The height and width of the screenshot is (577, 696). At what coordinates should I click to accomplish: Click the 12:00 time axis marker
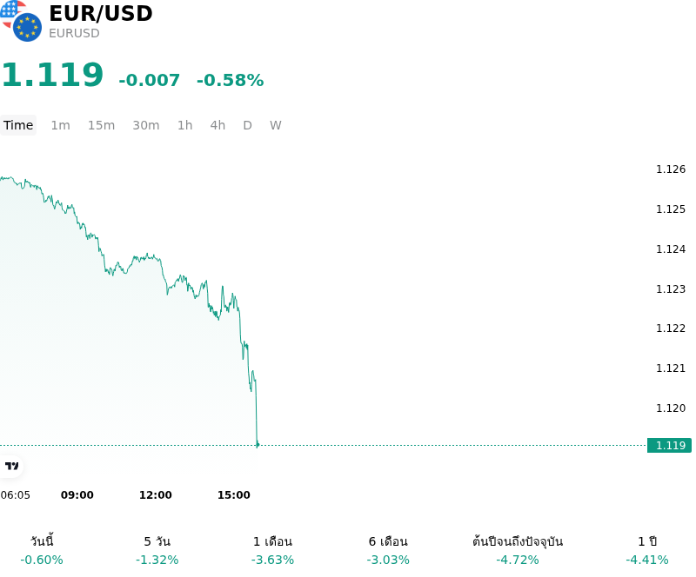point(156,495)
